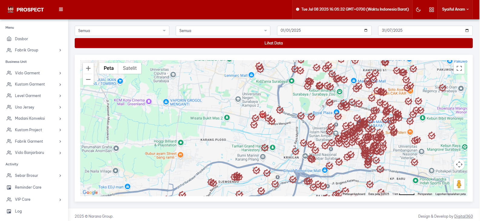
Task: Expand Kustom Garment menu
Action: tap(34, 84)
